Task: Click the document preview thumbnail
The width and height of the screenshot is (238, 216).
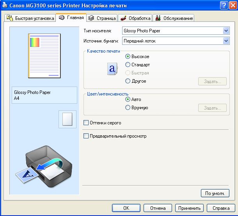Action: (x=44, y=56)
